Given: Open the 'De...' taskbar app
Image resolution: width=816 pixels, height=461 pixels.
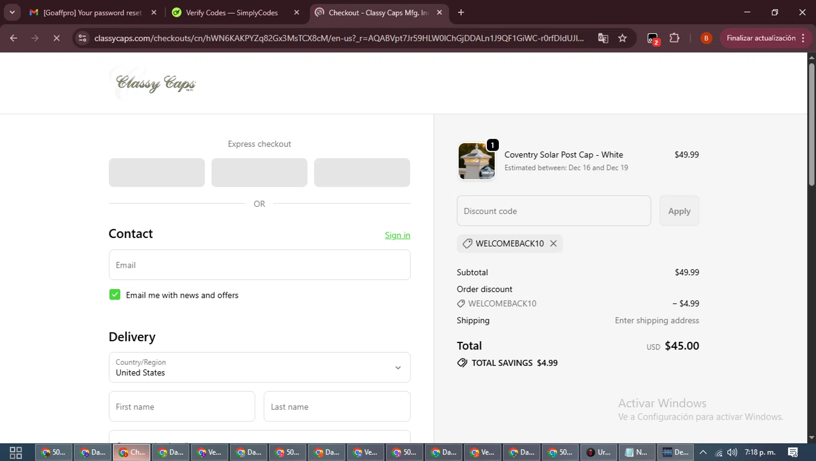Looking at the screenshot, I should (676, 452).
